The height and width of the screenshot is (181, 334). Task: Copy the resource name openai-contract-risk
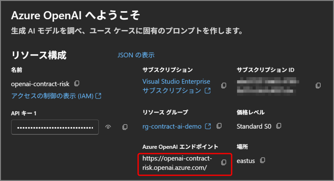pos(77,84)
